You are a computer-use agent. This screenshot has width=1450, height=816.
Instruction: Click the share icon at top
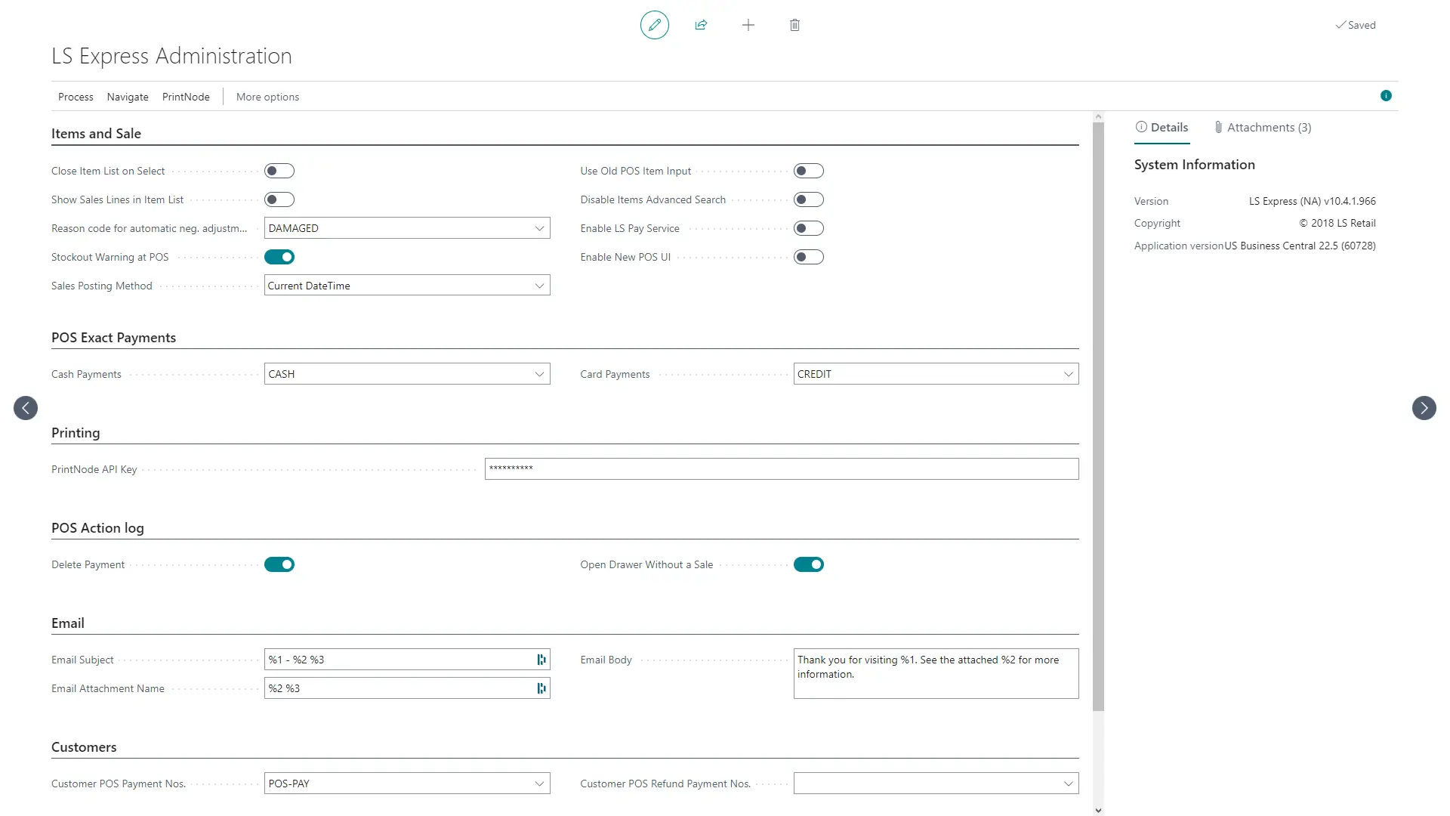[701, 25]
